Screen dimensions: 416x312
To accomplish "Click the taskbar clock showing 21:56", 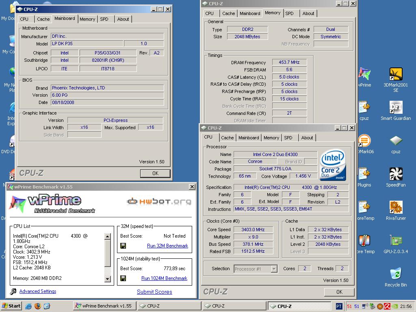I will [x=406, y=306].
